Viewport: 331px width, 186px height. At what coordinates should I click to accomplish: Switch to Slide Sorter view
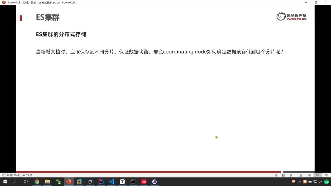coord(309,175)
